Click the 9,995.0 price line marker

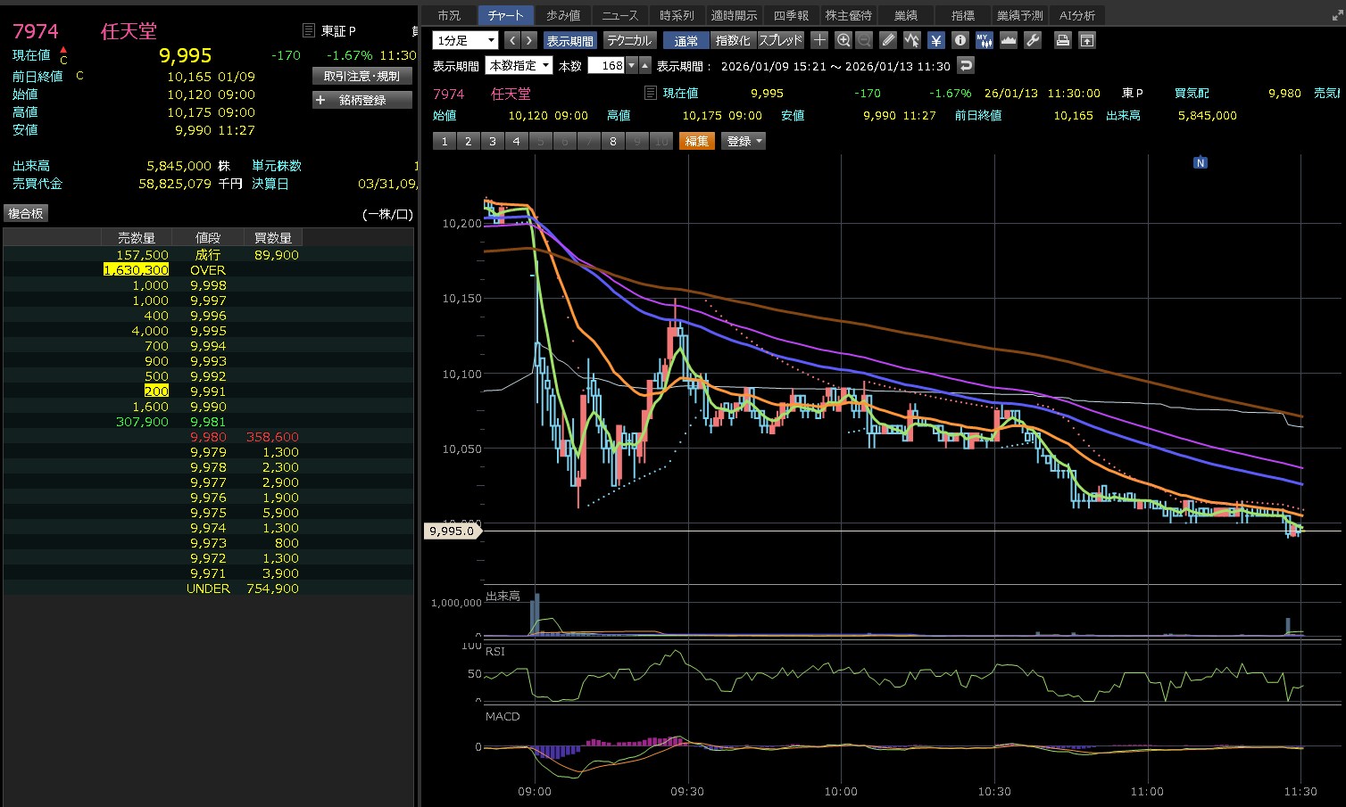coord(453,531)
